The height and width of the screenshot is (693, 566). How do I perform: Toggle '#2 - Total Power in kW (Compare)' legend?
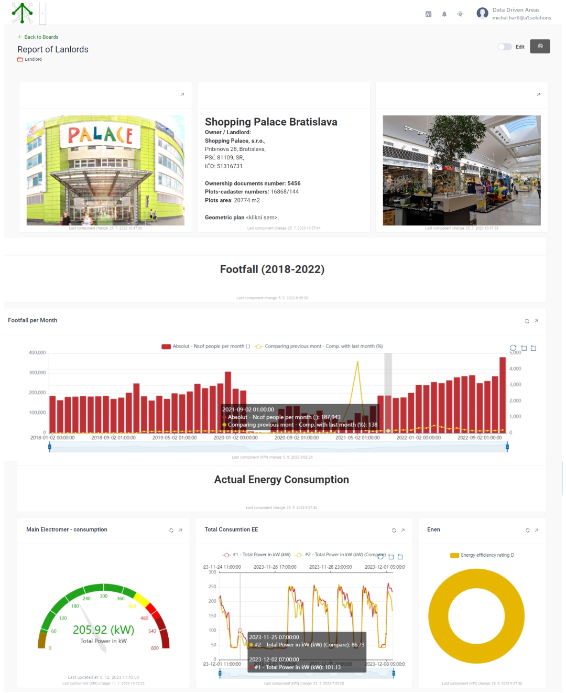click(x=341, y=555)
